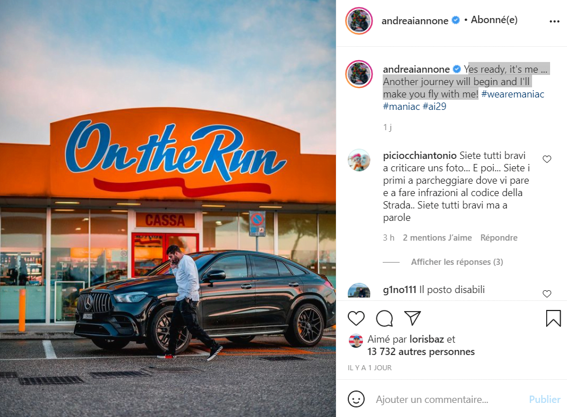The height and width of the screenshot is (417, 567).
Task: Click the Publier button
Action: click(x=544, y=400)
